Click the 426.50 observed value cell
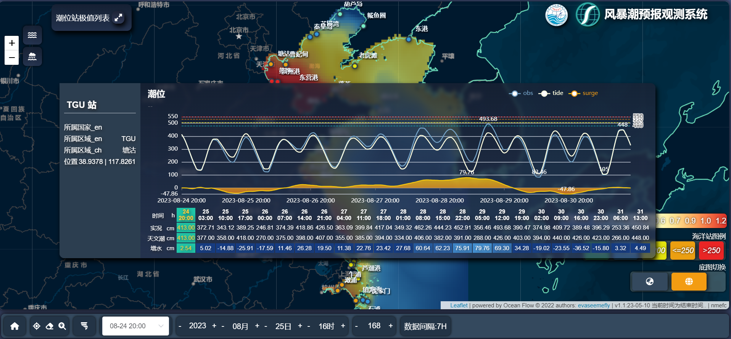The width and height of the screenshot is (731, 339). click(324, 228)
